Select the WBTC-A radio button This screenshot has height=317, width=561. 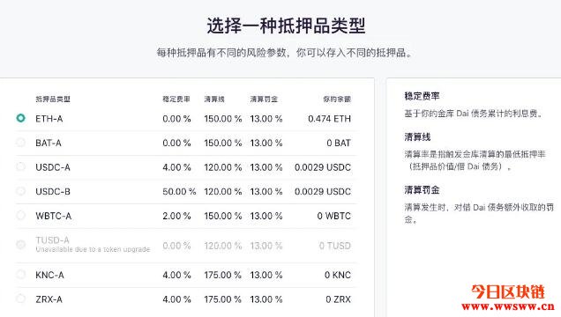point(21,215)
